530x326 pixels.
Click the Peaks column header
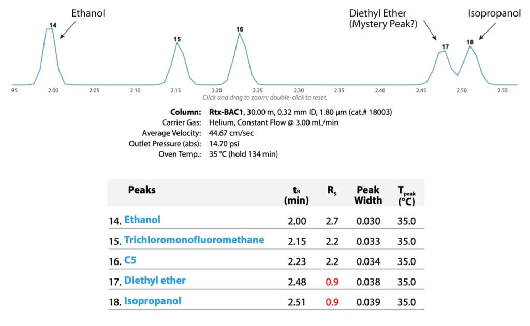click(142, 190)
